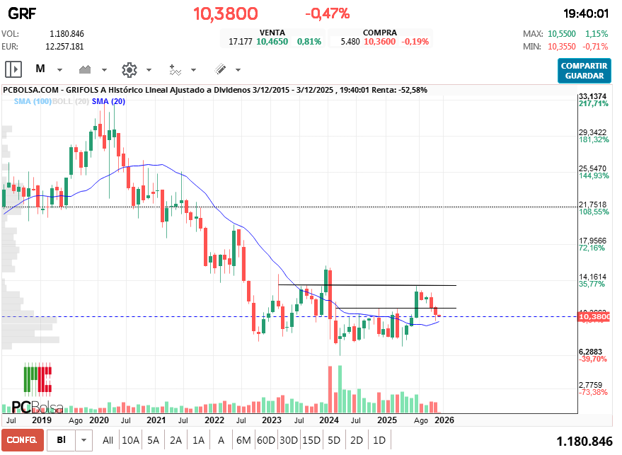
Task: Select the monthly 'M' timeframe
Action: point(40,69)
